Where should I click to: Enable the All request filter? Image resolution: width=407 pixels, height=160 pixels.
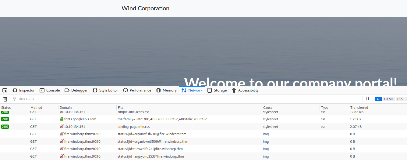tap(378, 99)
